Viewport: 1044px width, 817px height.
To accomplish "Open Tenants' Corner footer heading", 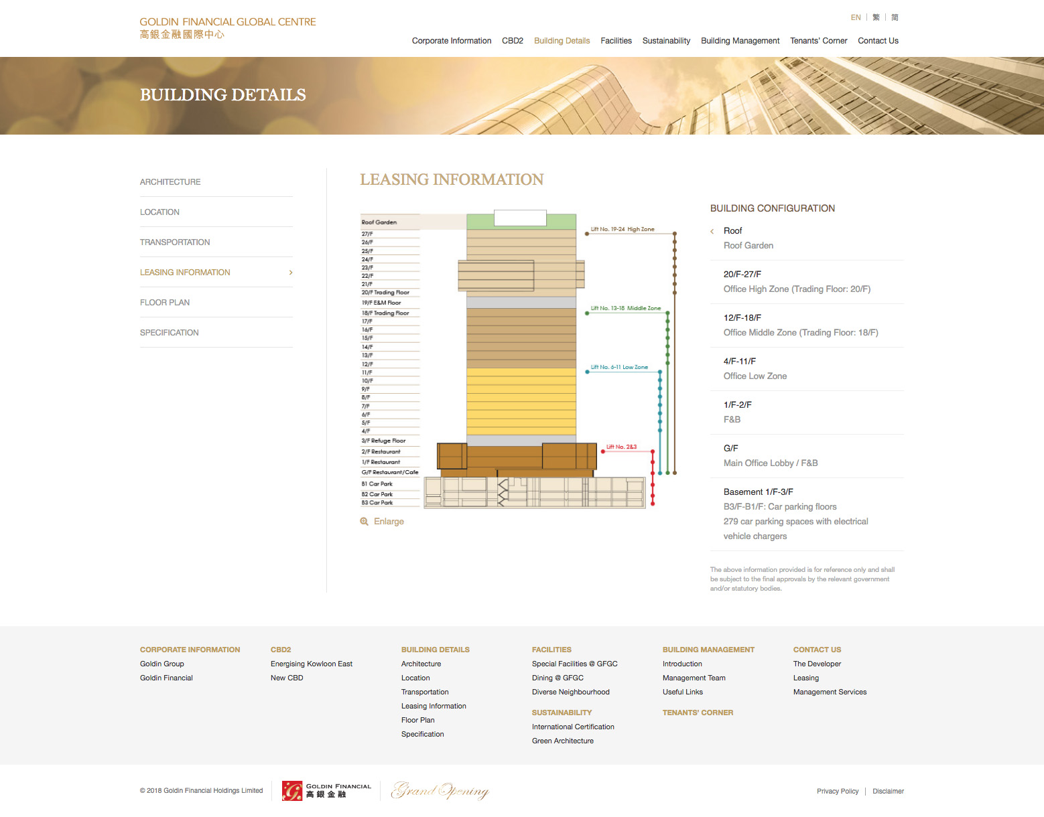I will 698,713.
